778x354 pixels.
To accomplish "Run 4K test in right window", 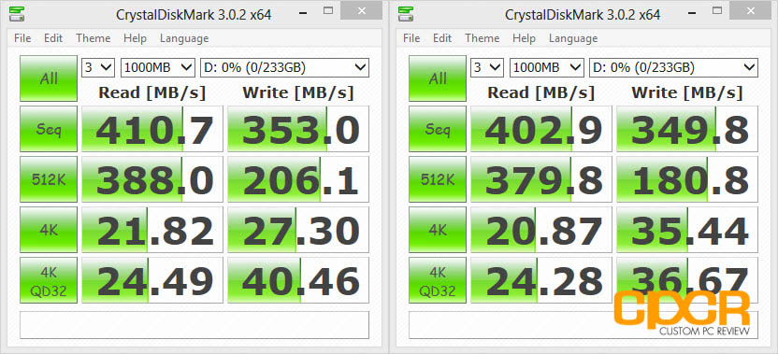I will click(438, 230).
